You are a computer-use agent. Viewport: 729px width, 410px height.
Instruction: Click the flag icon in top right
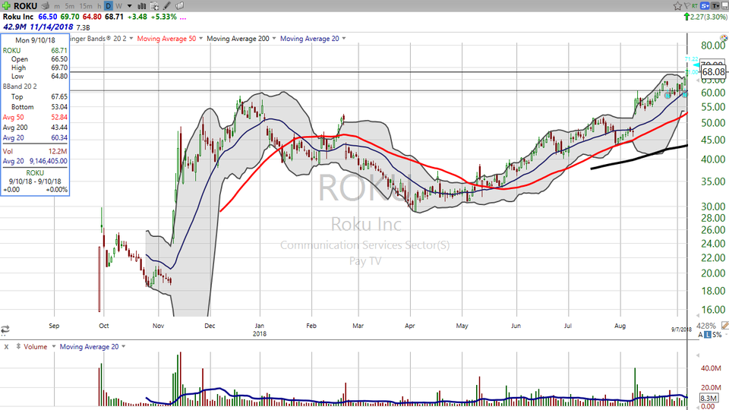[x=687, y=6]
